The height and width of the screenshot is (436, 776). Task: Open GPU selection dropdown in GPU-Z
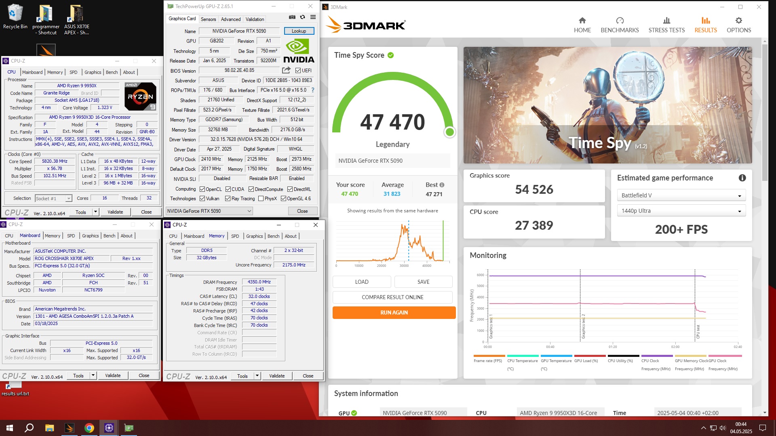(209, 211)
